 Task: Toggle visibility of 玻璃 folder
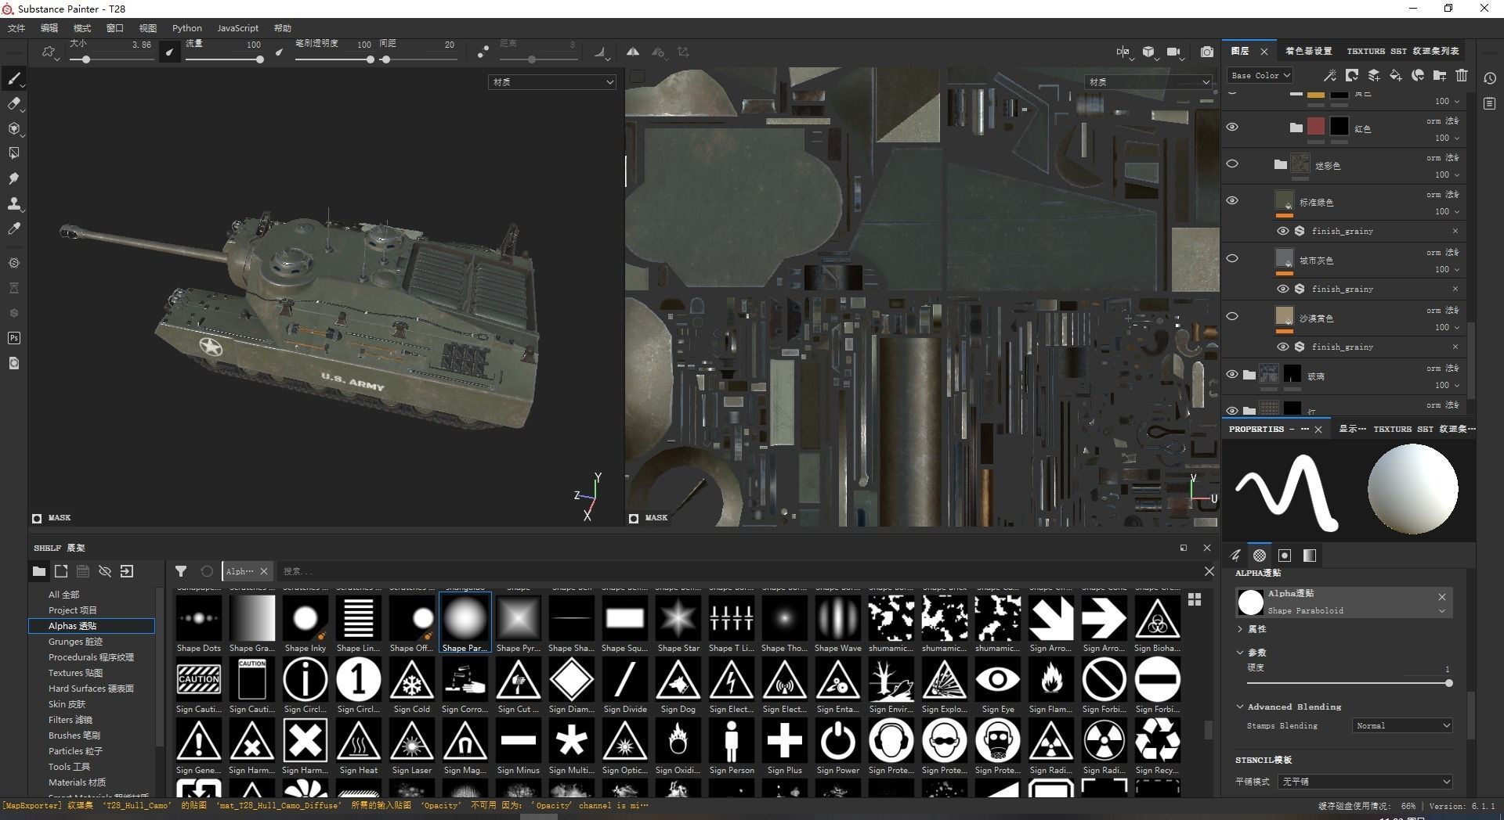tap(1232, 374)
